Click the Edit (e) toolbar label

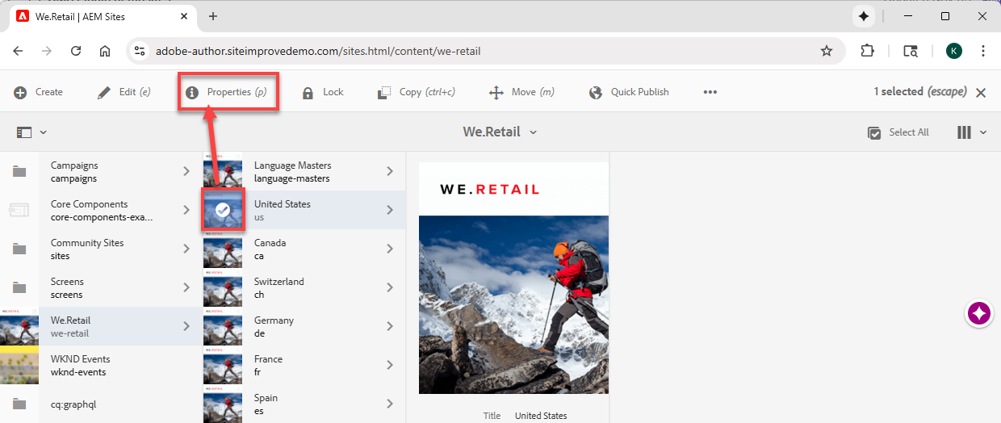(135, 92)
